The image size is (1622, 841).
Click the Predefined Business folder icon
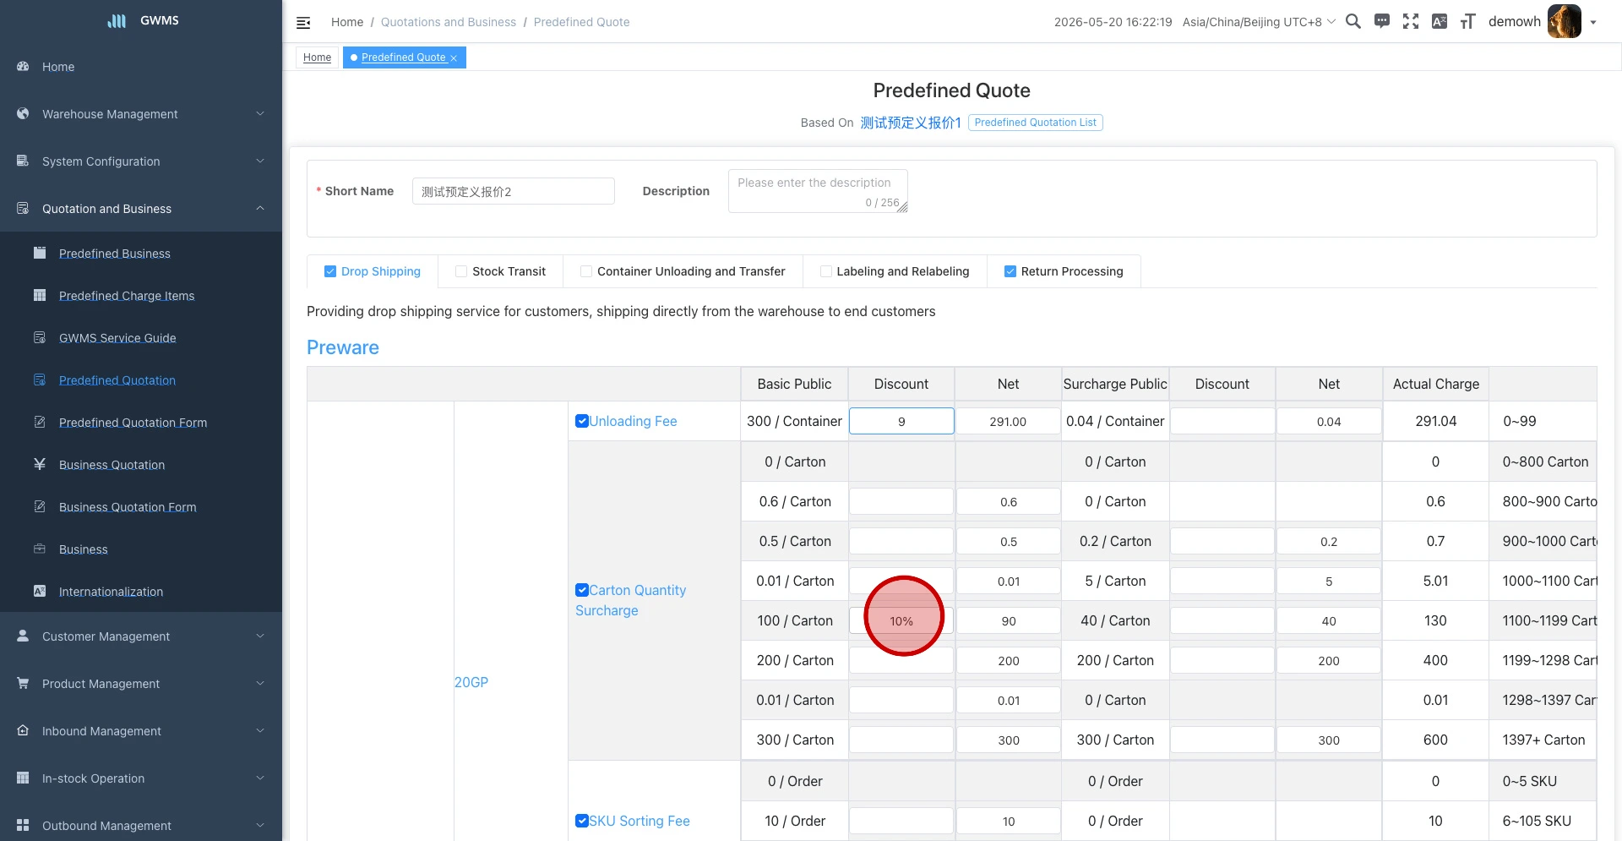(40, 253)
